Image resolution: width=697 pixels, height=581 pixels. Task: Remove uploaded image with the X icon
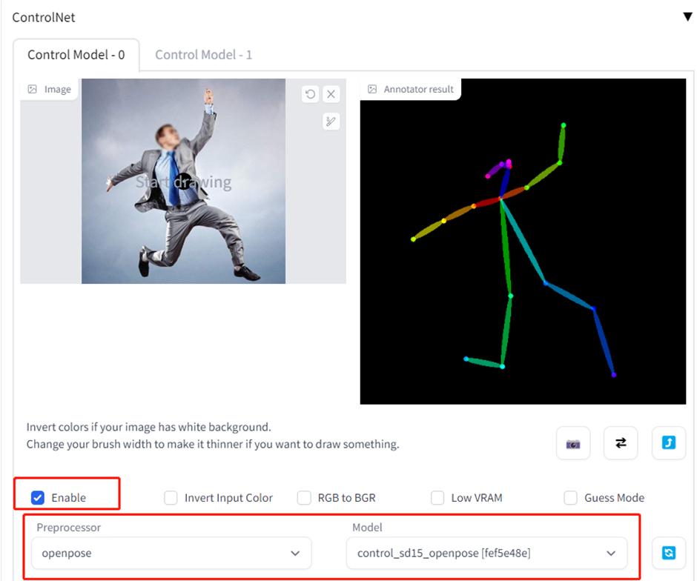(331, 93)
